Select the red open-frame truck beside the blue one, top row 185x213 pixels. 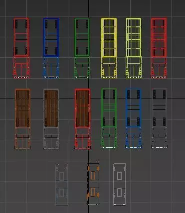[x=21, y=48]
